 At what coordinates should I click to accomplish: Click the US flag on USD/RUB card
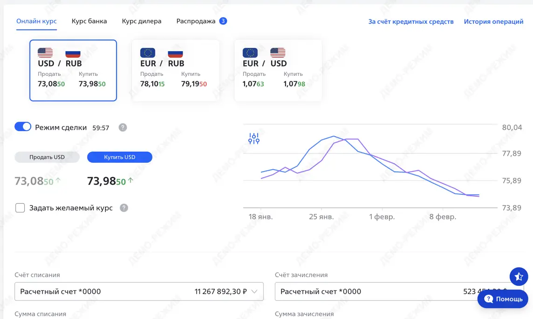click(45, 53)
